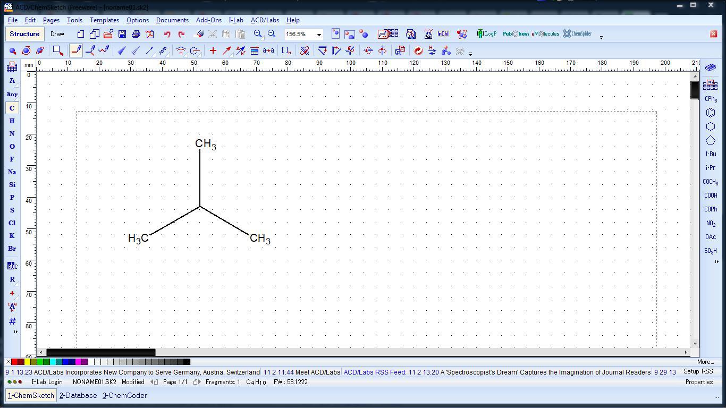Select Oxygen atom in element panel
The image size is (726, 408).
click(x=12, y=146)
